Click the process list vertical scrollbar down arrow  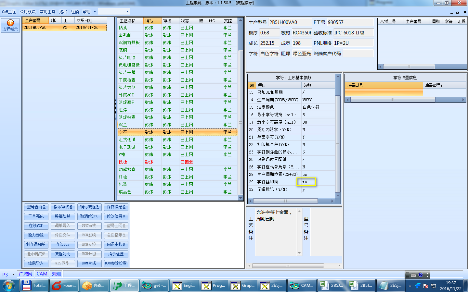click(241, 198)
